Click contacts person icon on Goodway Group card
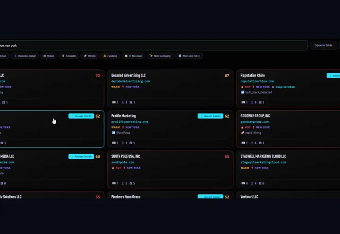The height and width of the screenshot is (234, 340). point(252,143)
